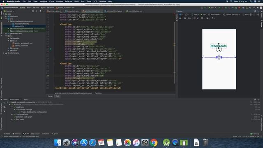Toggle the Palette side tab in Preview
Screen dimensions: 263x148
177,18
